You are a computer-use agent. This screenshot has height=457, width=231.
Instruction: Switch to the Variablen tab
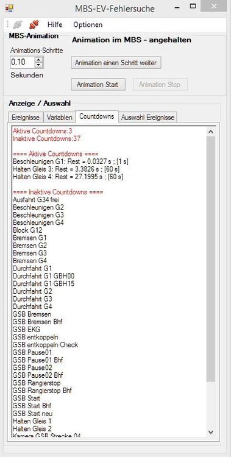click(x=60, y=118)
